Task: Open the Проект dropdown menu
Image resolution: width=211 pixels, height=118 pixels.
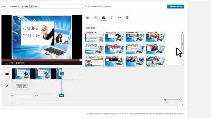Action: tap(15, 7)
